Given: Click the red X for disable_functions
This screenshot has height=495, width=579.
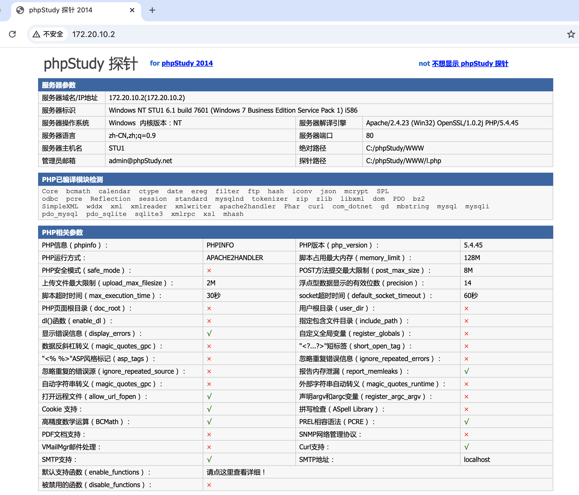Looking at the screenshot, I should click(209, 485).
